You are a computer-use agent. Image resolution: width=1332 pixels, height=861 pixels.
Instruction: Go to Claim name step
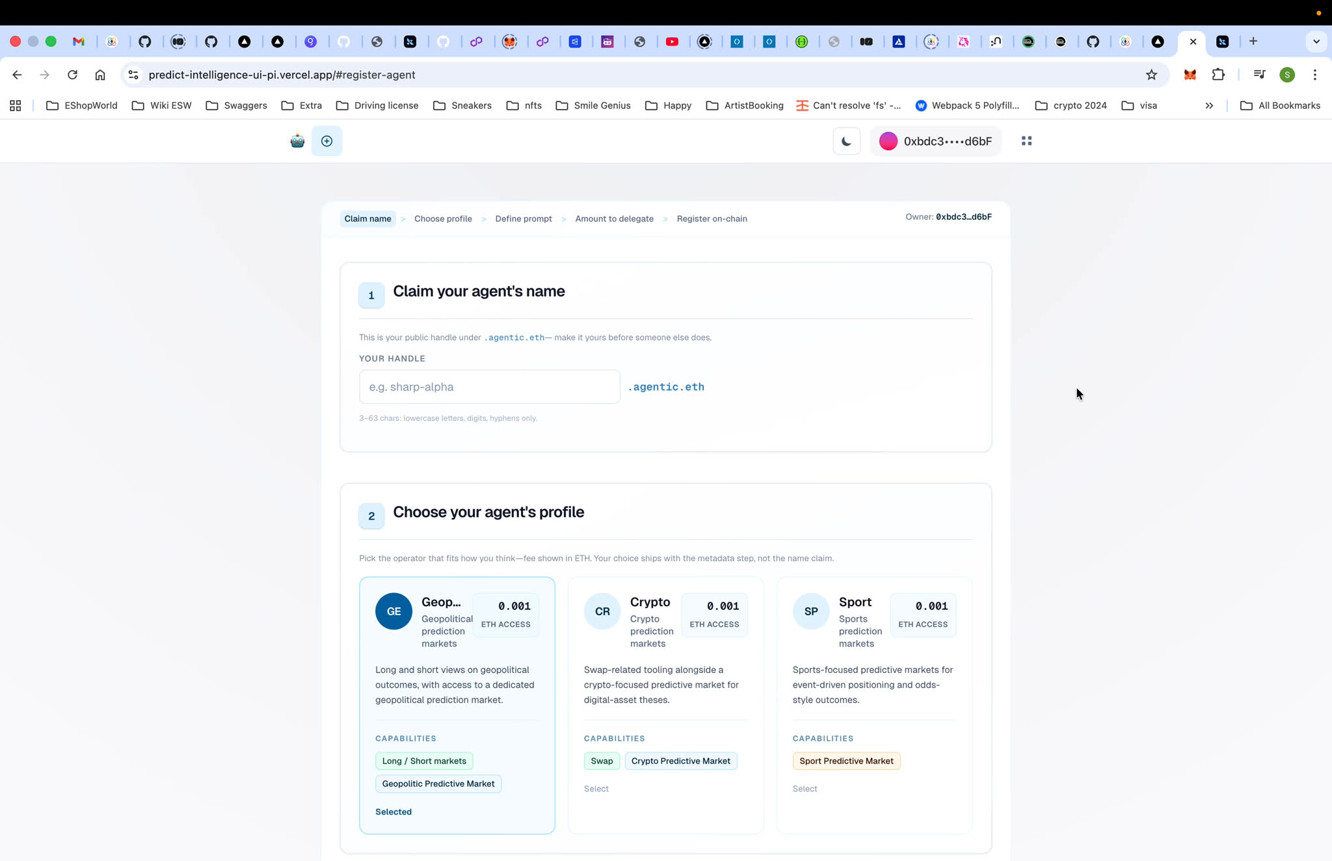point(367,219)
